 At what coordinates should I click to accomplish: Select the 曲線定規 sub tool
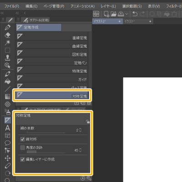click(x=52, y=45)
